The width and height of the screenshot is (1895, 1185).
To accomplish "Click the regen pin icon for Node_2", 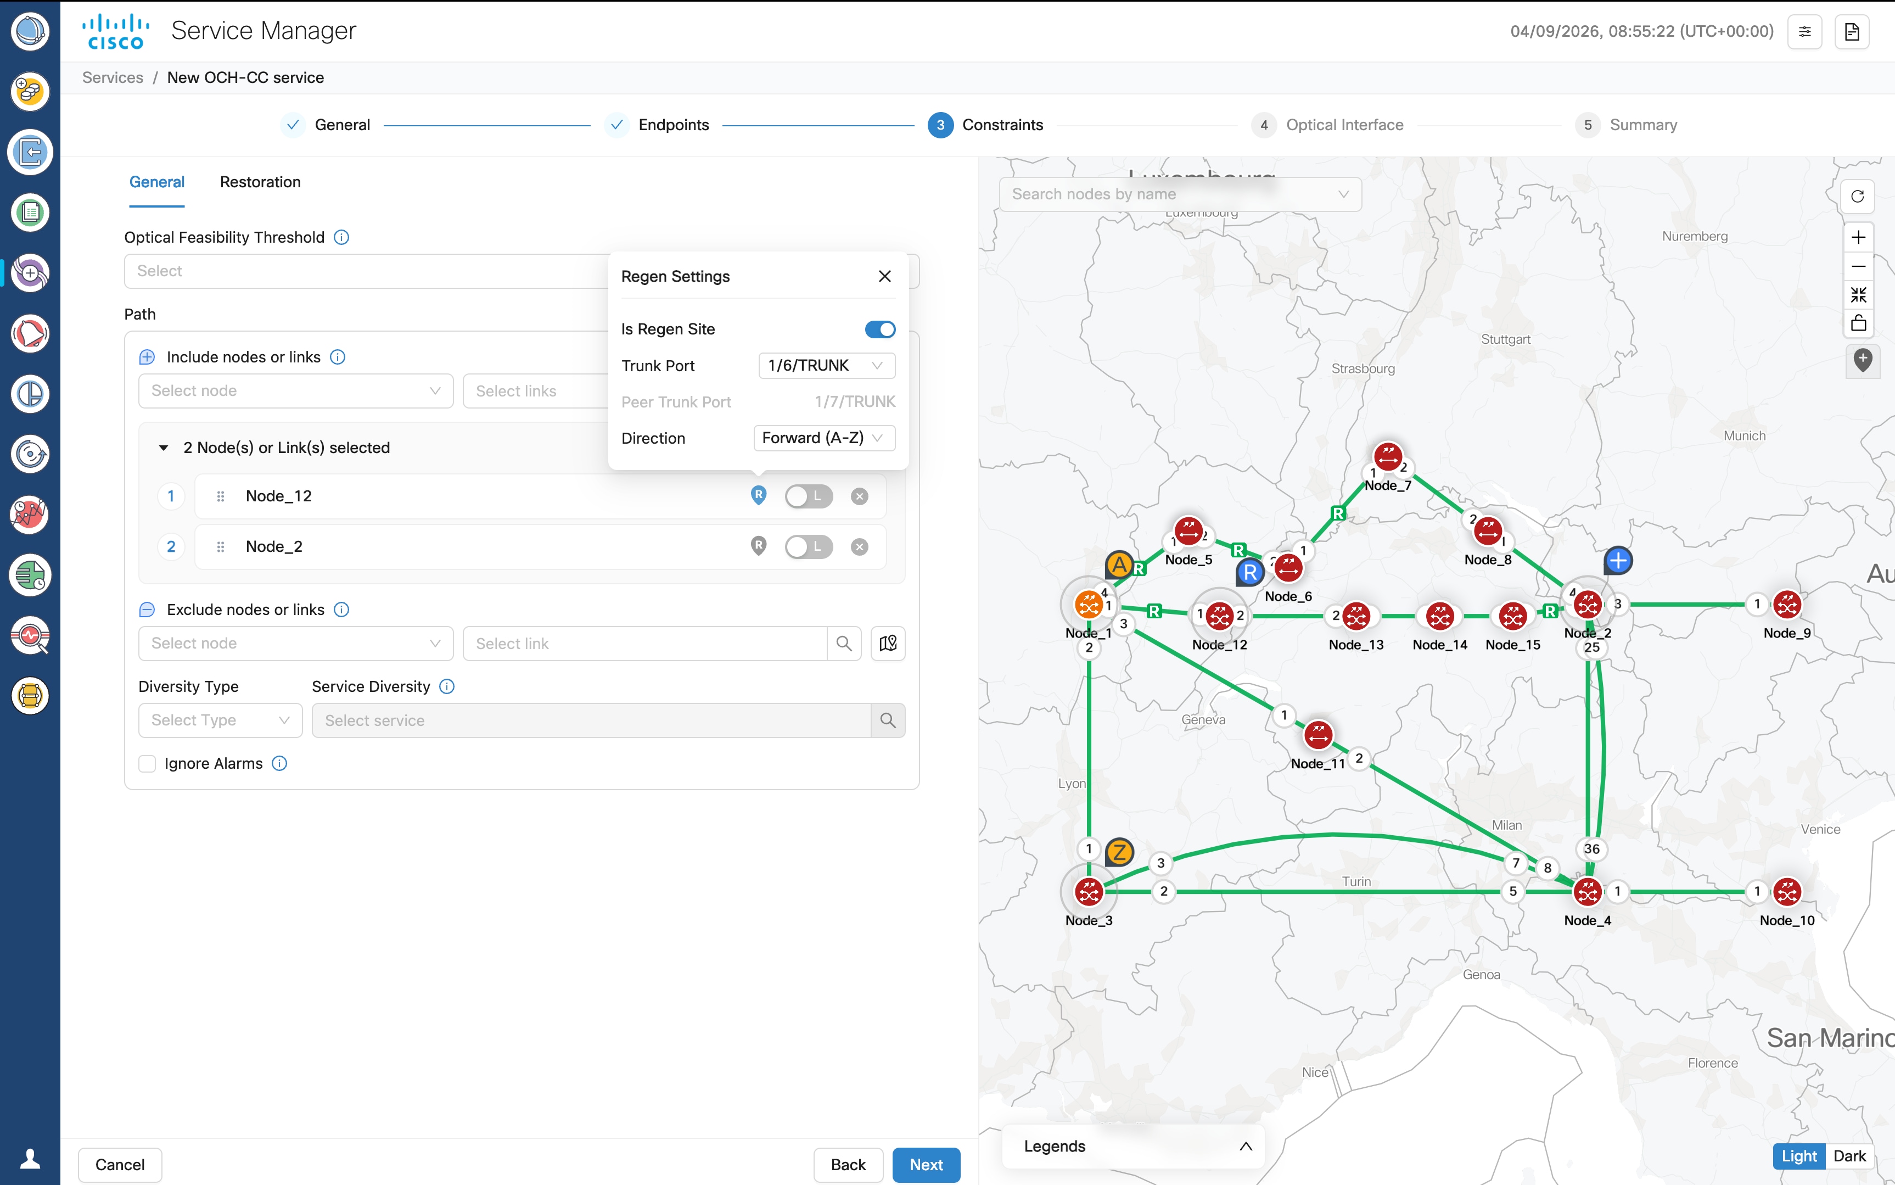I will 758,545.
